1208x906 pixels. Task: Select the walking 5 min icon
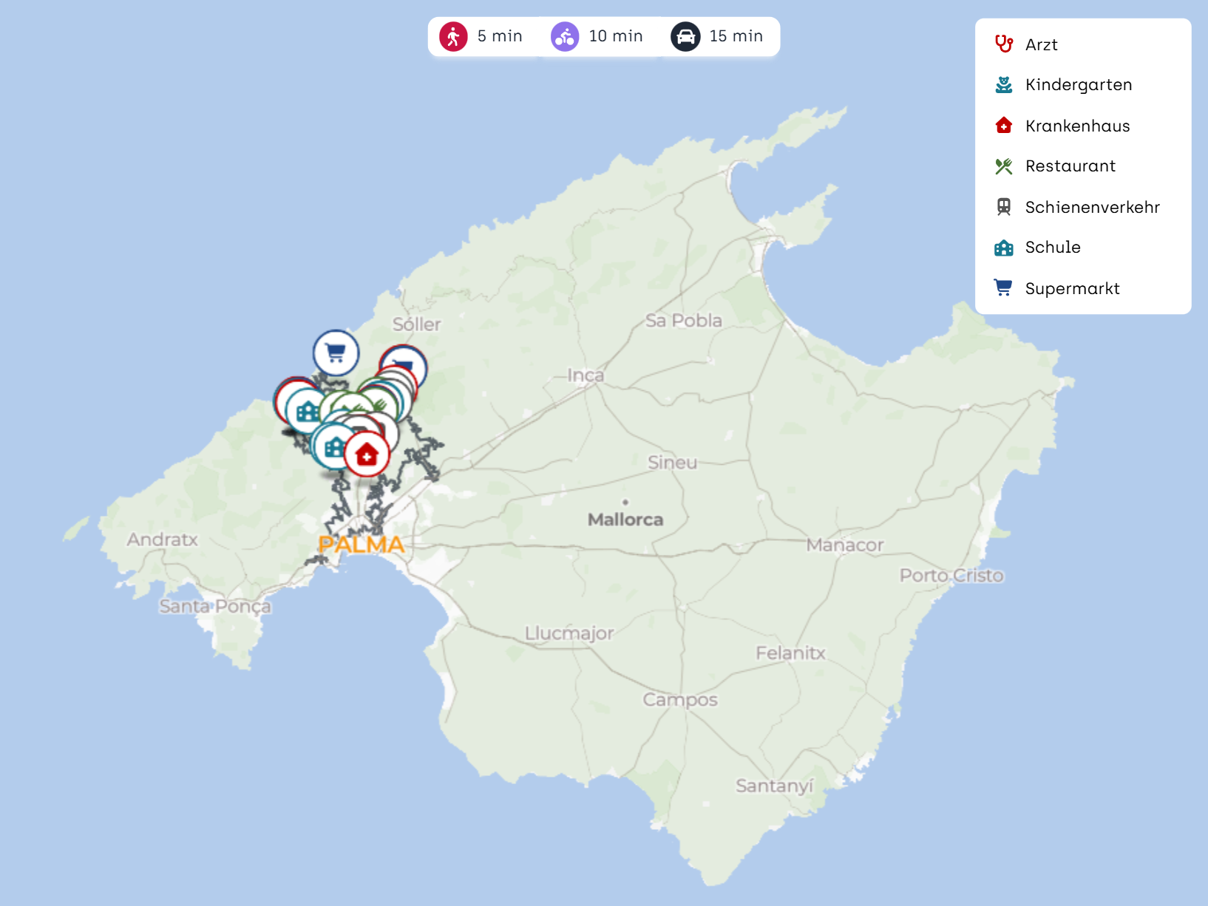point(453,36)
